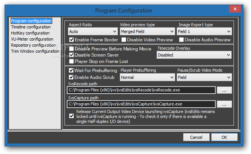Enable Player Stop on Frame Lost
251x154 pixels.
(x=71, y=61)
